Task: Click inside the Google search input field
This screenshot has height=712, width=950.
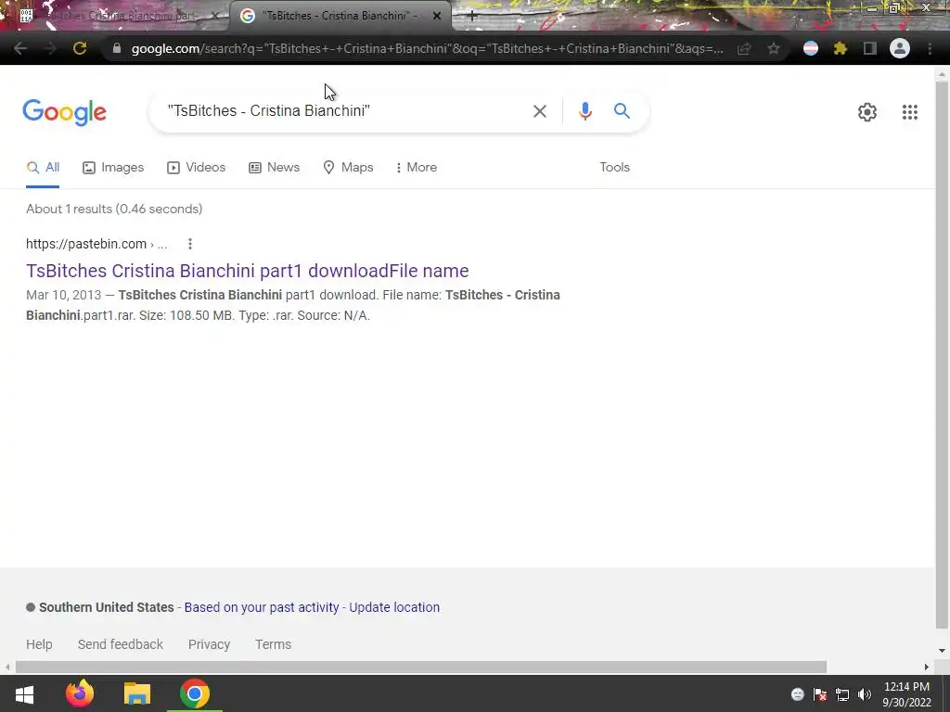Action: (345, 111)
